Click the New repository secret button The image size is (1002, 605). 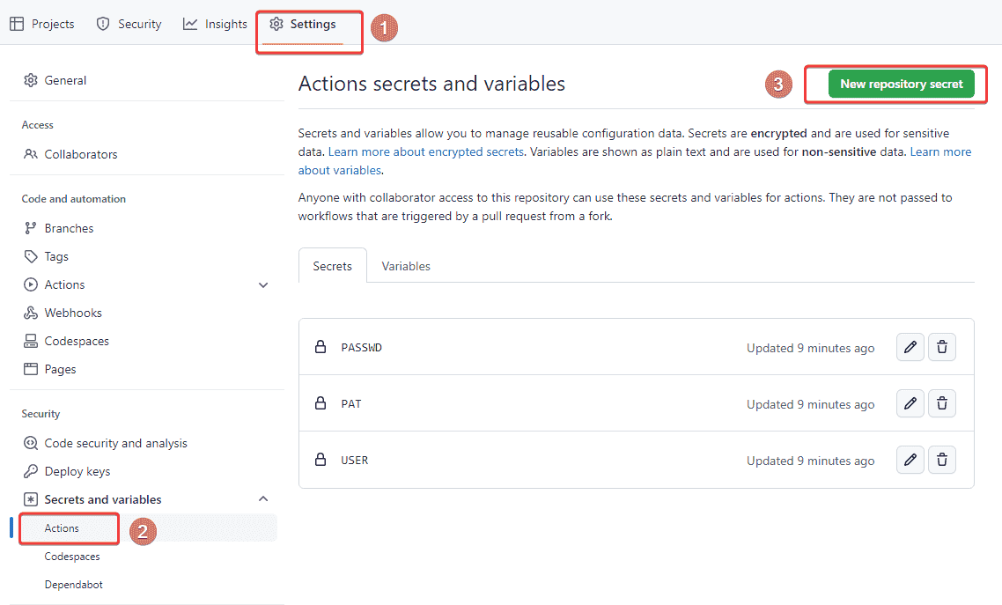901,84
